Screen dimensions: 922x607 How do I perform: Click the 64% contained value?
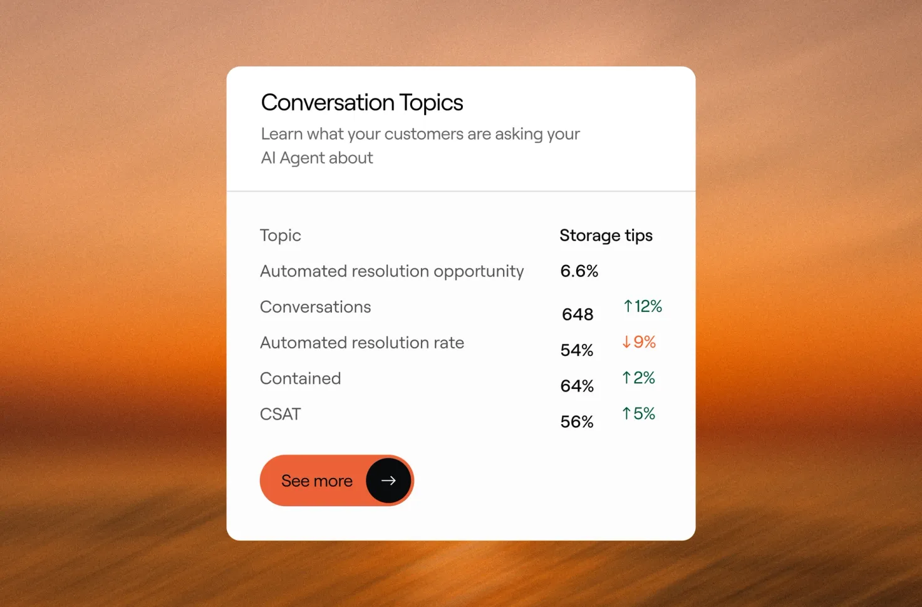[577, 386]
